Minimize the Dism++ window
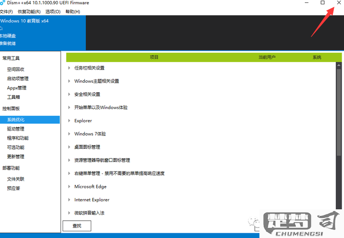344x238 pixels. tap(307, 3)
